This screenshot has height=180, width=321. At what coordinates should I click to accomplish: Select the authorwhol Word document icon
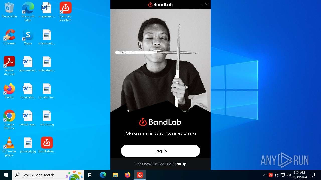pyautogui.click(x=28, y=64)
